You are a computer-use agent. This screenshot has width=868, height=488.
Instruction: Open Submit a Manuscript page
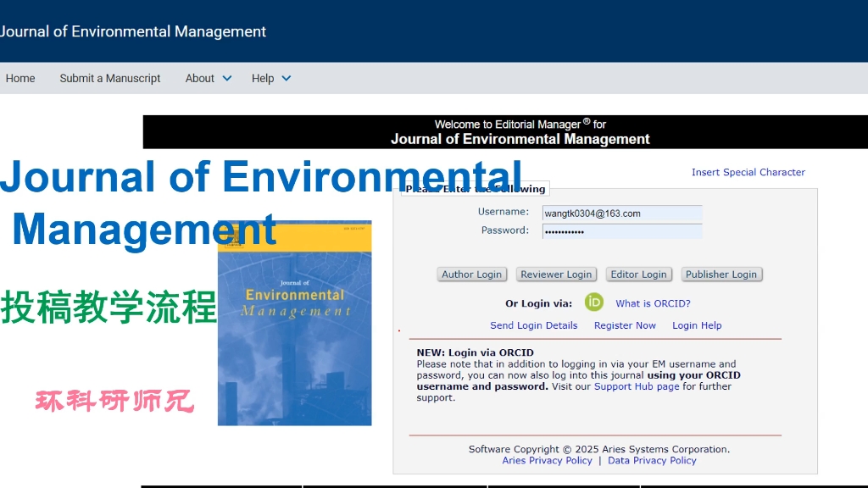point(110,79)
